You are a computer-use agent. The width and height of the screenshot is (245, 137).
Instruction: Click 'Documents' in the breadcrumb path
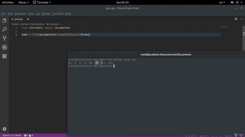pos(37,24)
